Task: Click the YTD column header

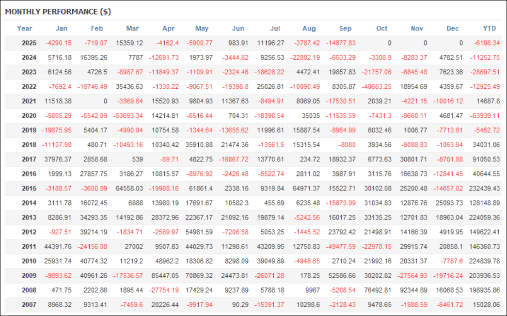Action: [491, 28]
